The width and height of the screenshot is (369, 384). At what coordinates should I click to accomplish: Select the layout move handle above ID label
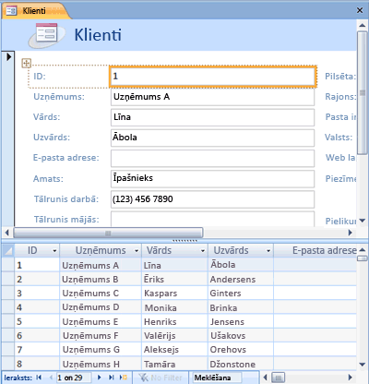click(x=26, y=63)
